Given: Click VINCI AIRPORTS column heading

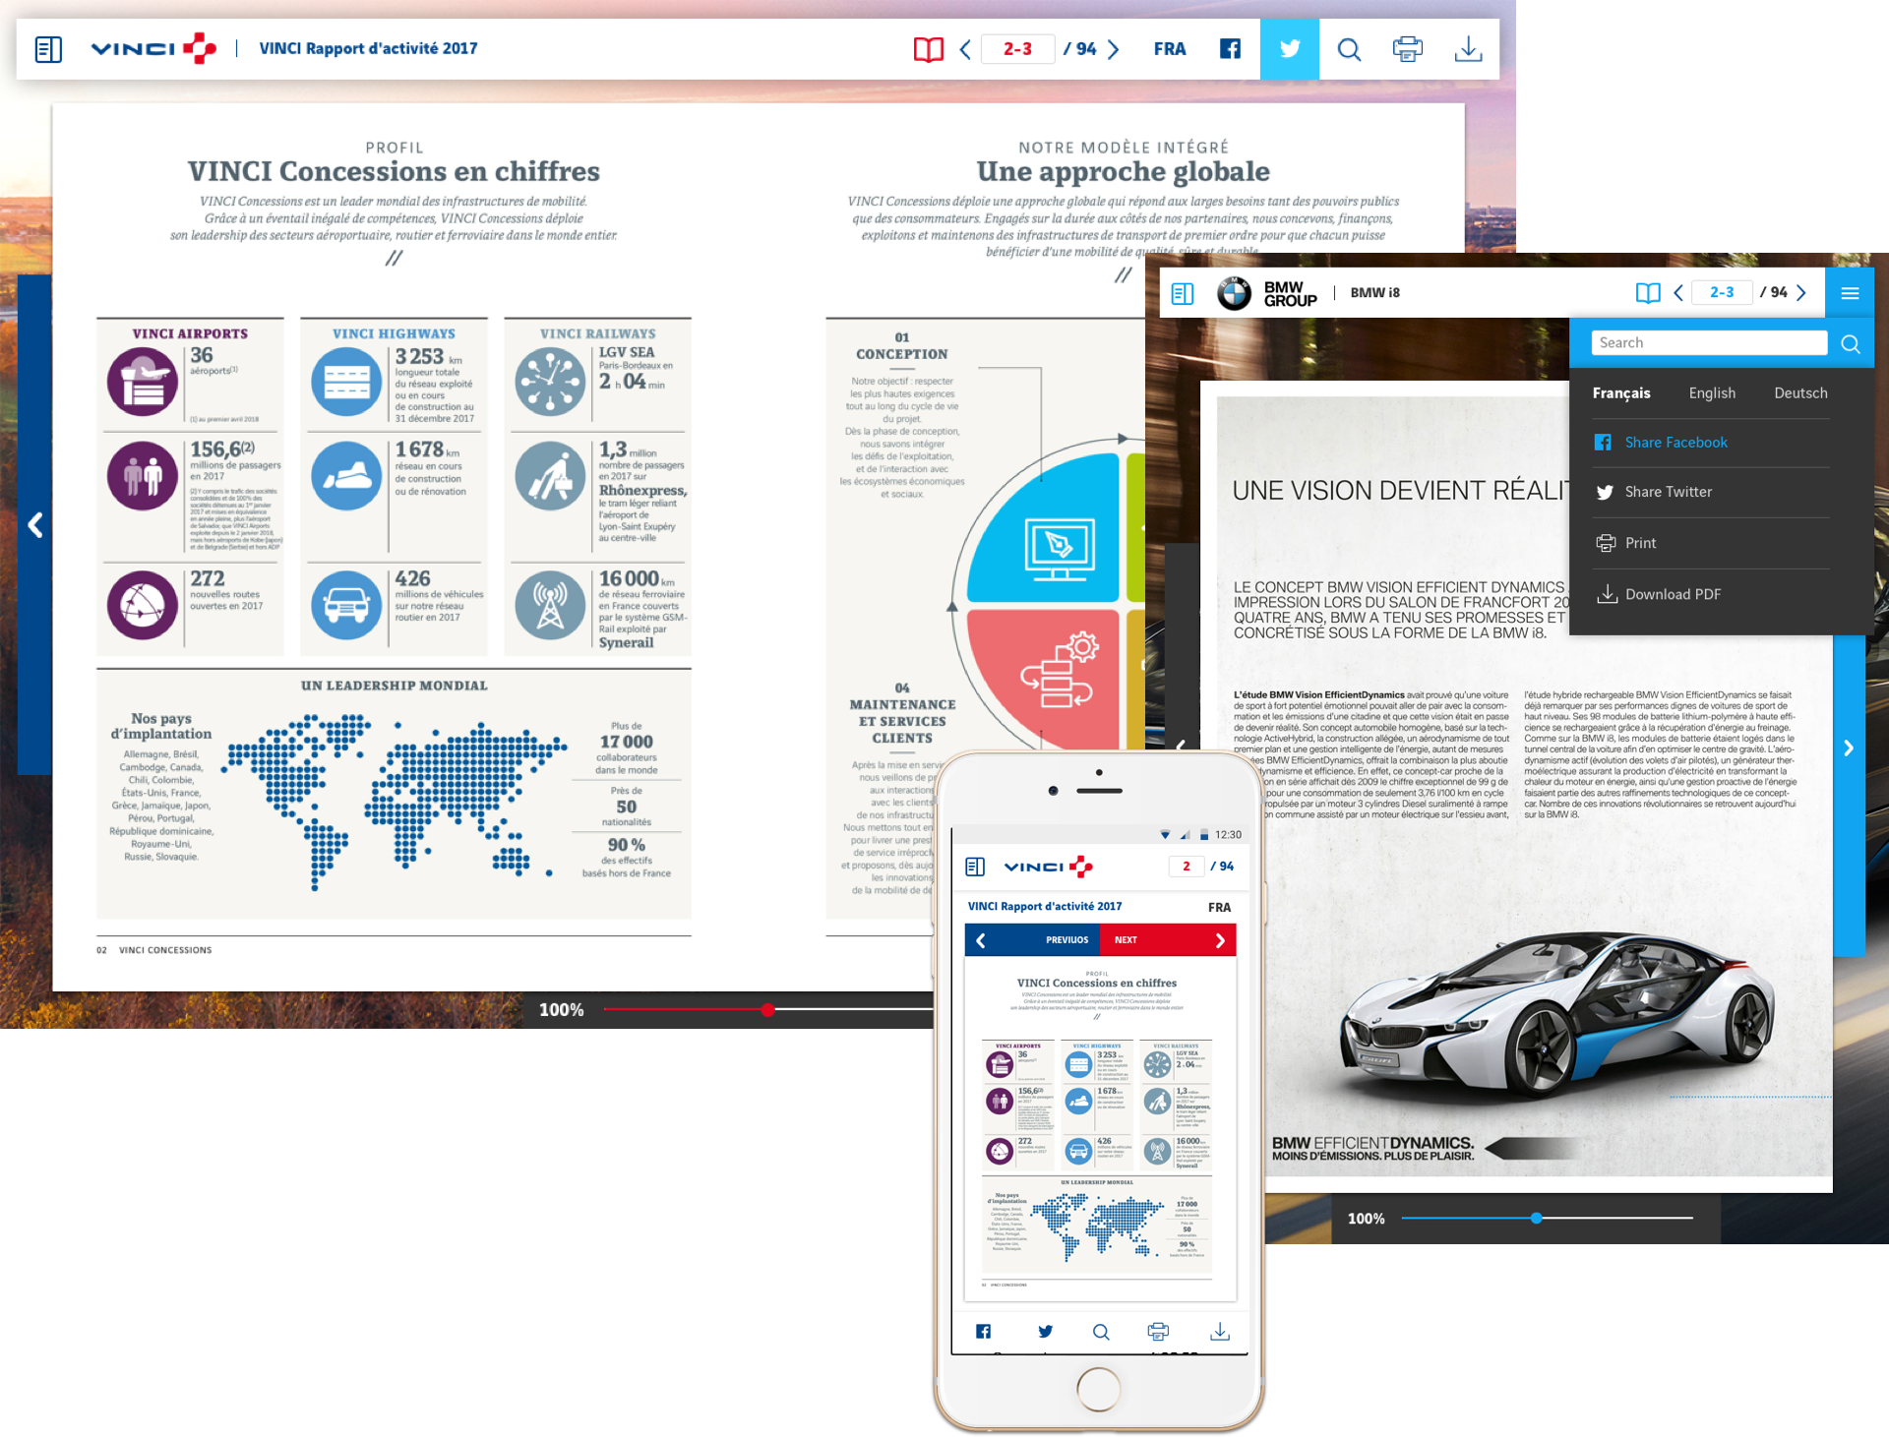Looking at the screenshot, I should tap(190, 334).
